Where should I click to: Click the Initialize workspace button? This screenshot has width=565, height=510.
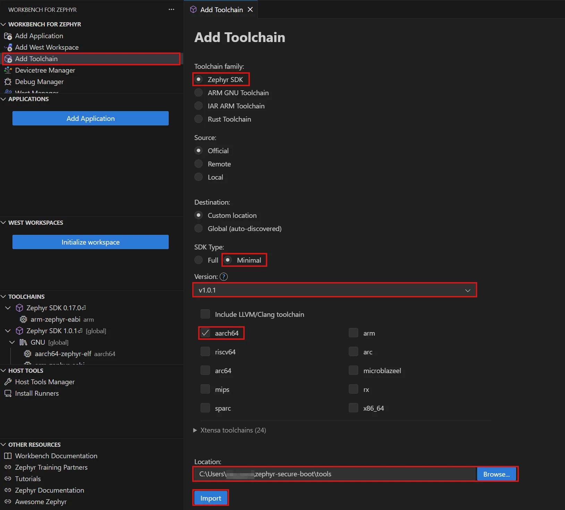pyautogui.click(x=91, y=242)
